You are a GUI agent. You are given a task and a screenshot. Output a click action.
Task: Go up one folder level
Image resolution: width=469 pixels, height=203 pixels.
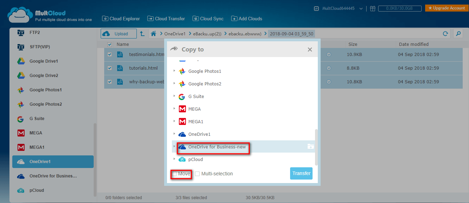click(x=142, y=34)
